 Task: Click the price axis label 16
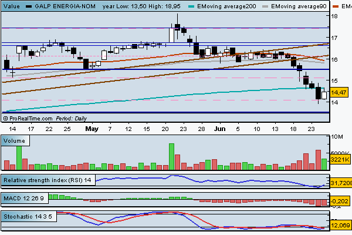[x=335, y=59]
